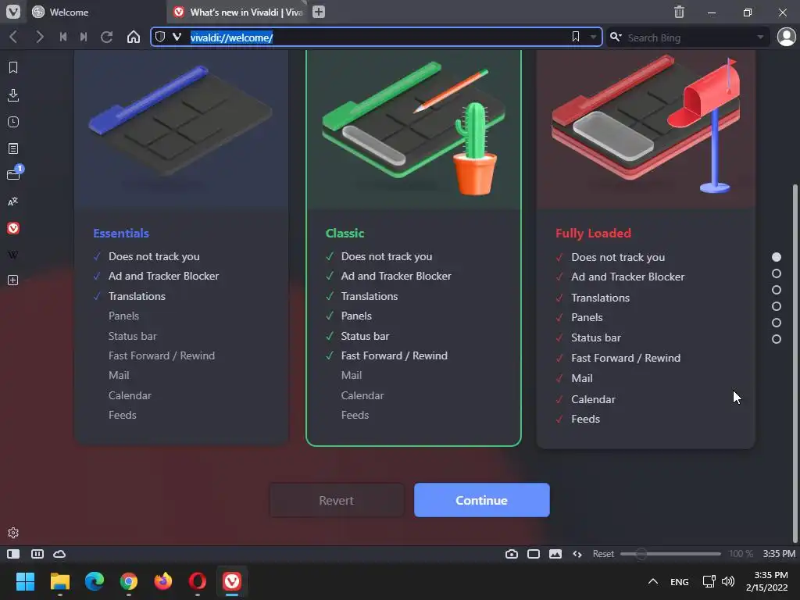Screen dimensions: 800x600
Task: Open the user profile avatar
Action: coord(786,37)
